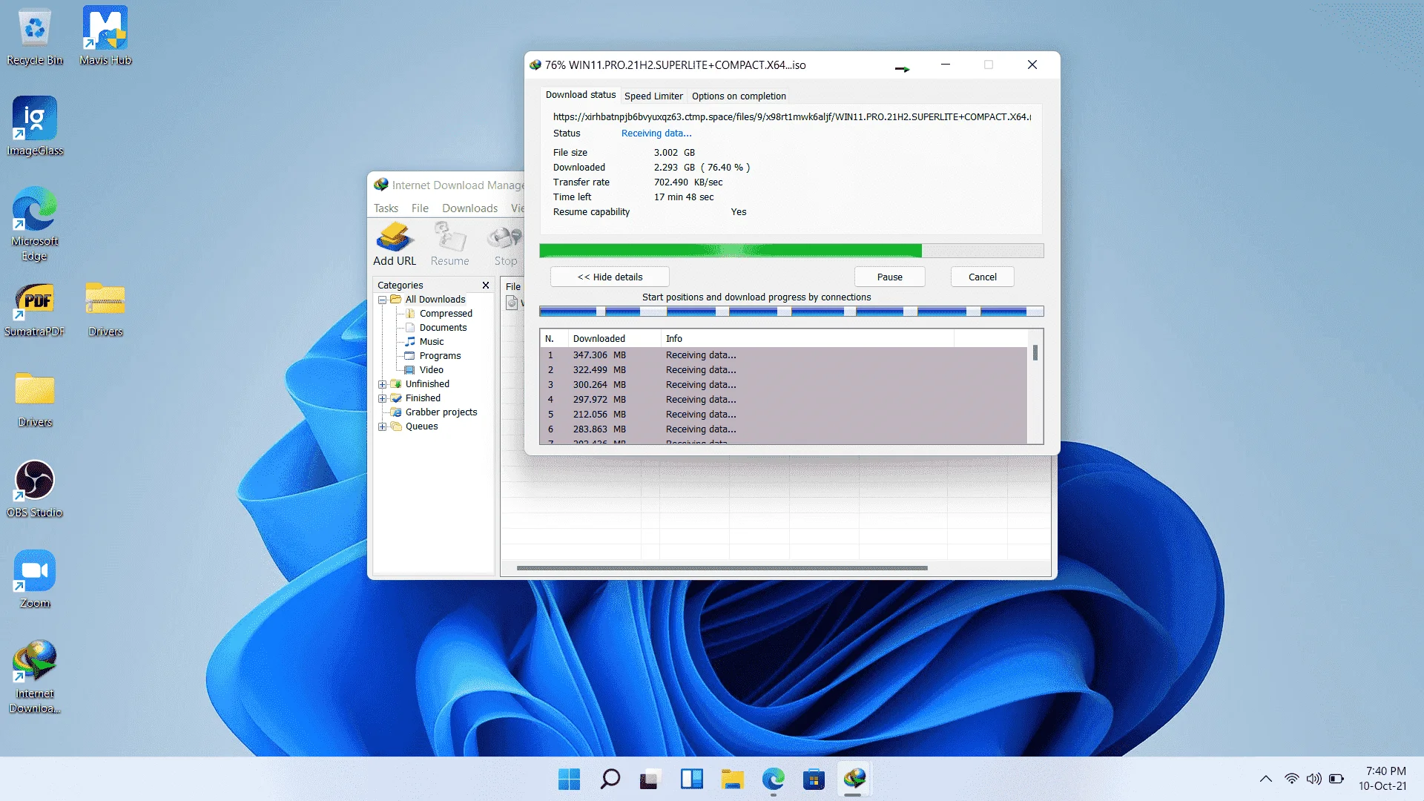Click the Downloaded column header
The width and height of the screenshot is (1424, 801).
point(614,338)
